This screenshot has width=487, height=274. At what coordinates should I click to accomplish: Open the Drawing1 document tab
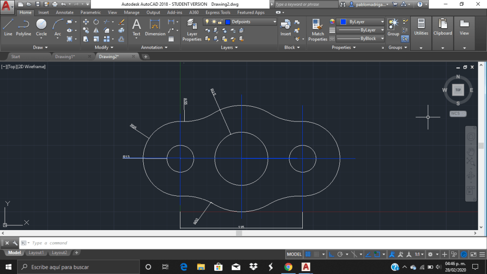(65, 57)
